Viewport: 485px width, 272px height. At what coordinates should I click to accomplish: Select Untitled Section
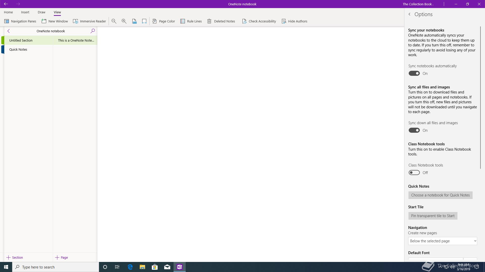[x=28, y=40]
